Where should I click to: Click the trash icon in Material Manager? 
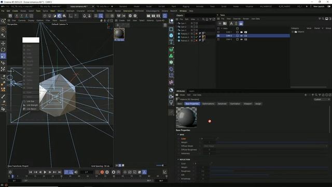pyautogui.click(x=165, y=25)
